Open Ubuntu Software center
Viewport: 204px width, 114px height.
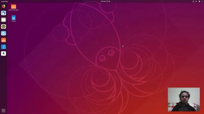(4, 40)
